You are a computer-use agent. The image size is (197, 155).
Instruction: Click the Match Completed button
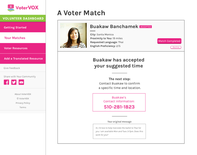pyautogui.click(x=169, y=41)
